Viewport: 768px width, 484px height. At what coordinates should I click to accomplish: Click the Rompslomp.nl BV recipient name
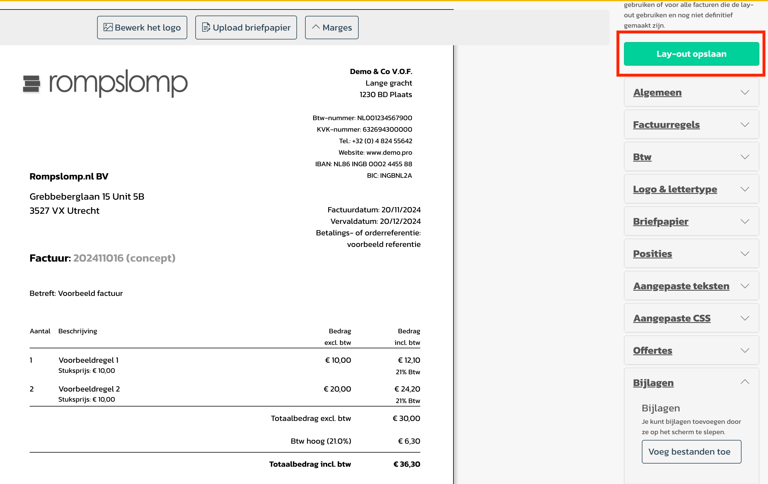point(69,176)
